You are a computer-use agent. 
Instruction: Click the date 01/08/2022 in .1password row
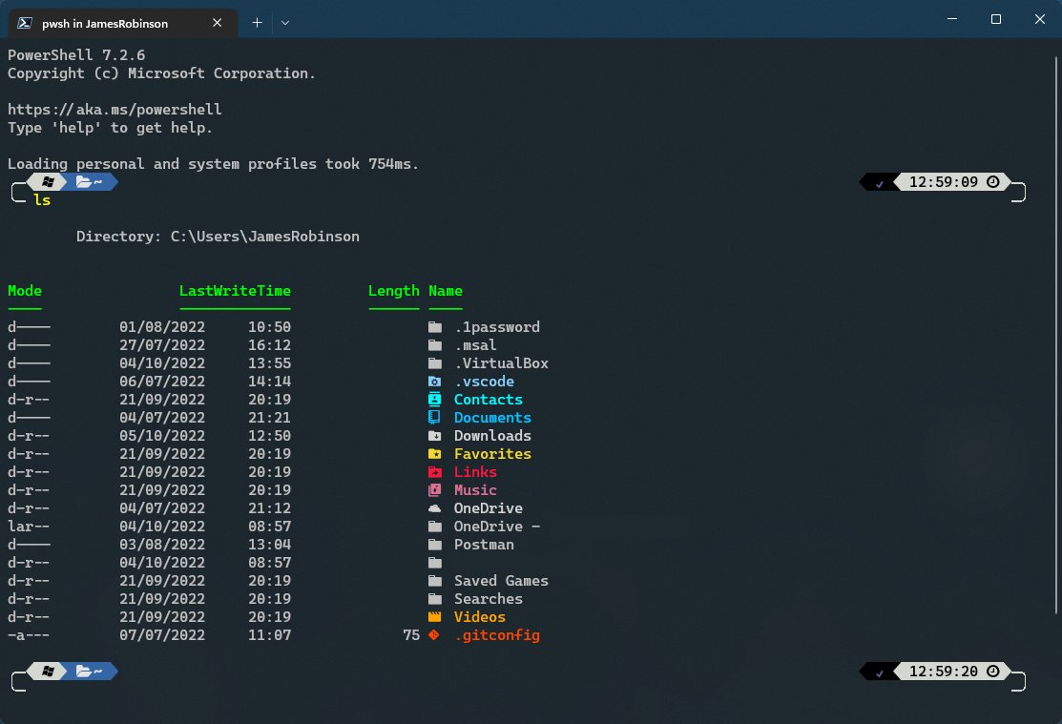162,327
